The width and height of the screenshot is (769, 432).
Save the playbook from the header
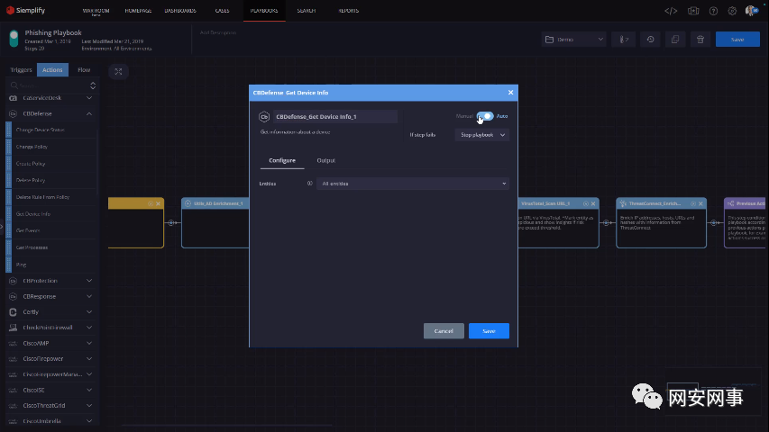coord(737,40)
